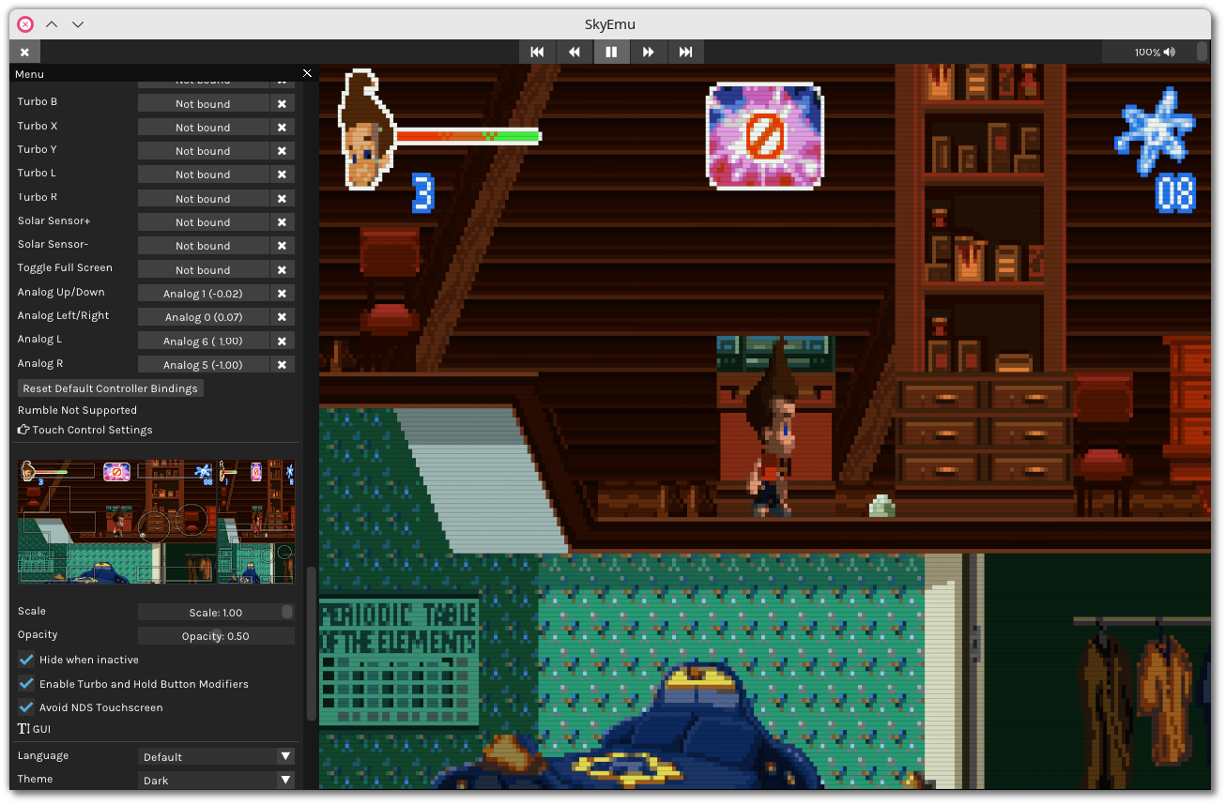Clear the Toggle Full Screen binding

tap(282, 270)
